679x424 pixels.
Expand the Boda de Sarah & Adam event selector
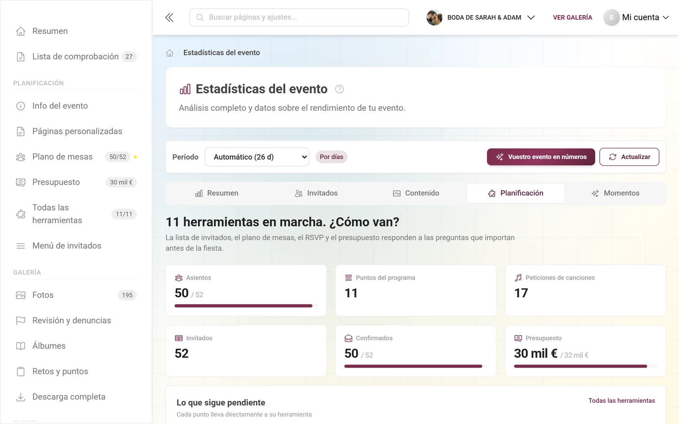tap(481, 17)
